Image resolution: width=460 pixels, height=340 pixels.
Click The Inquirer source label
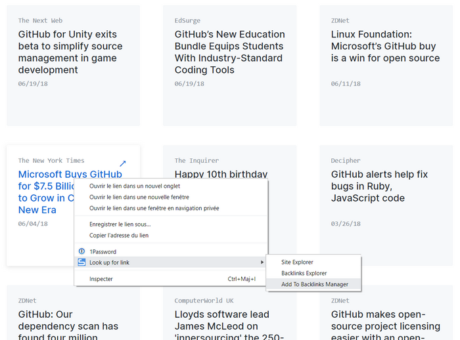(x=196, y=161)
